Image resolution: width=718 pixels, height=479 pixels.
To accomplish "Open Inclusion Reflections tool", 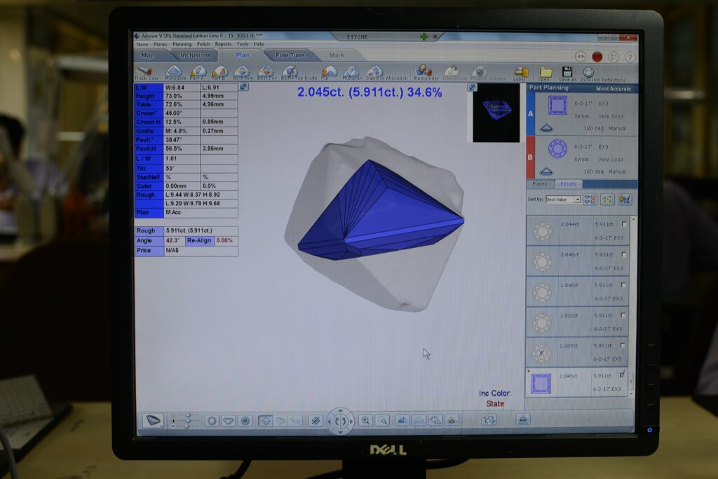I will (x=589, y=72).
